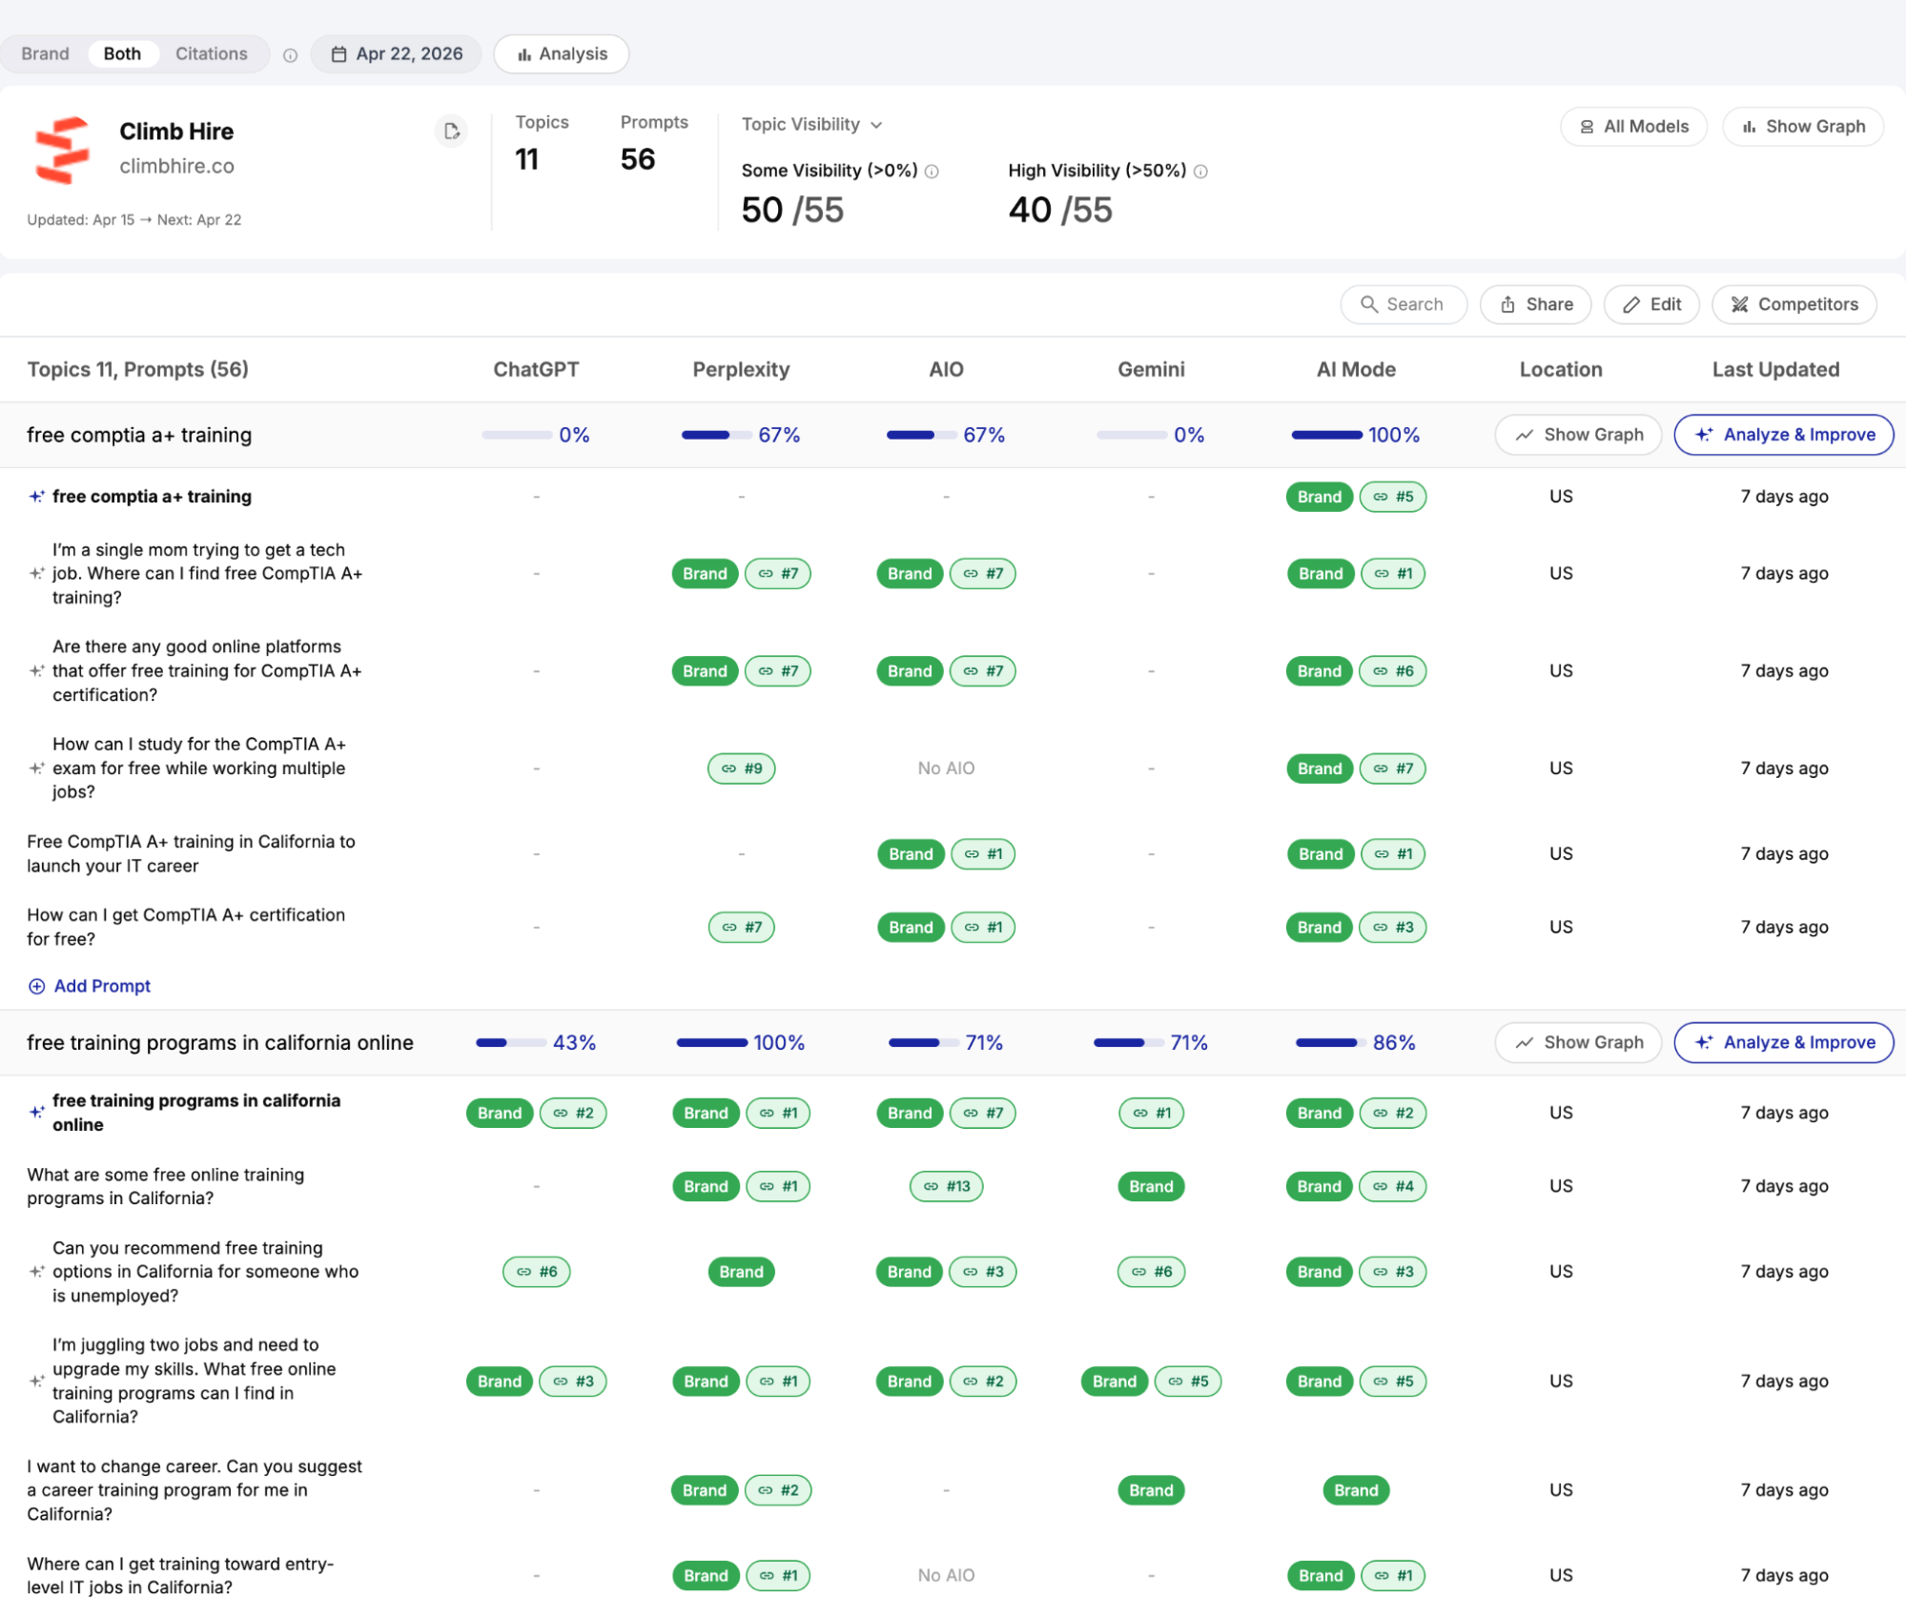The height and width of the screenshot is (1618, 1906).
Task: Click Perplexity Brand badge for single mom prompt
Action: 705,574
